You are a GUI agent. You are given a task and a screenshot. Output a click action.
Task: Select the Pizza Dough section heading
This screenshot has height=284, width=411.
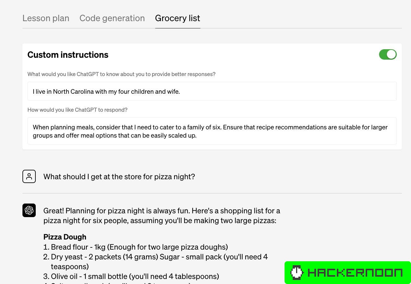point(64,237)
